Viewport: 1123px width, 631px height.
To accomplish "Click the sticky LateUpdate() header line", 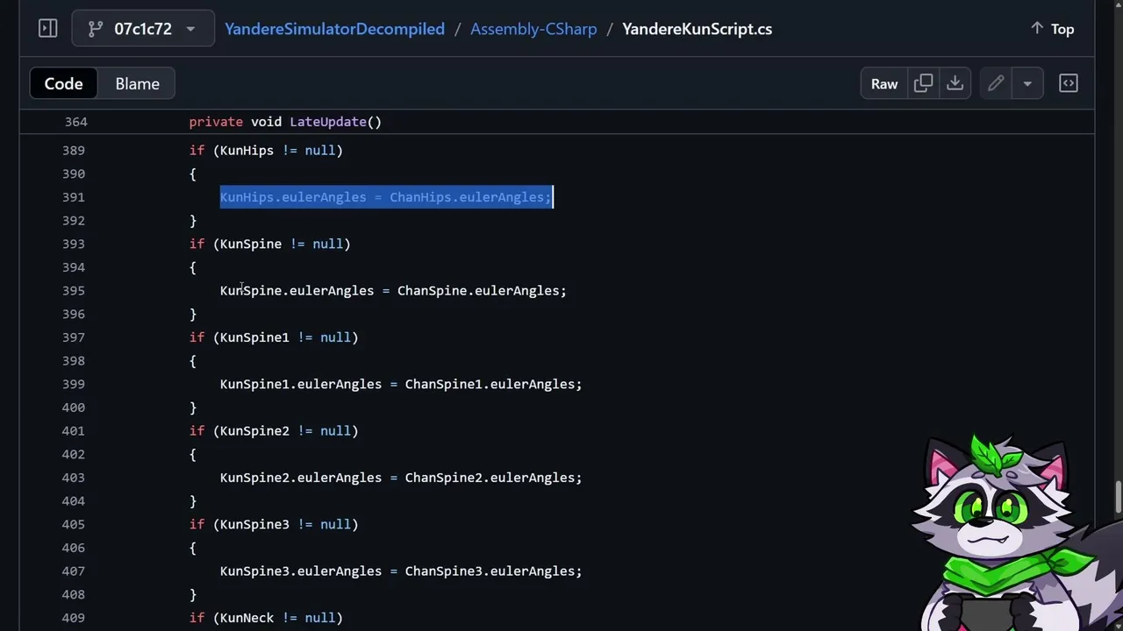I will point(285,122).
